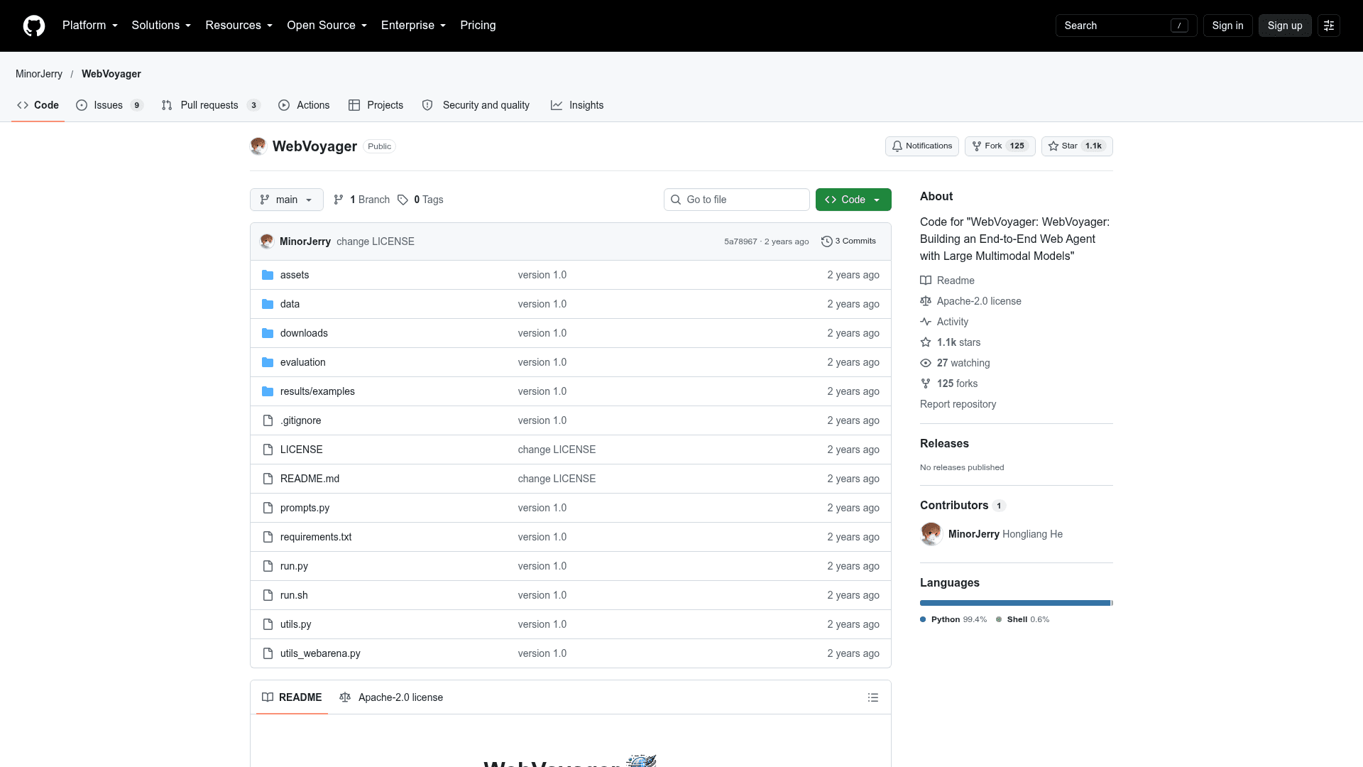Click the assets folder icon
This screenshot has width=1363, height=767.
[x=268, y=275]
